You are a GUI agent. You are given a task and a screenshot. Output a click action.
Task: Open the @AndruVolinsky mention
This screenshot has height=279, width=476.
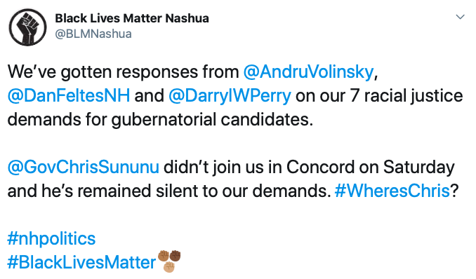tap(308, 72)
